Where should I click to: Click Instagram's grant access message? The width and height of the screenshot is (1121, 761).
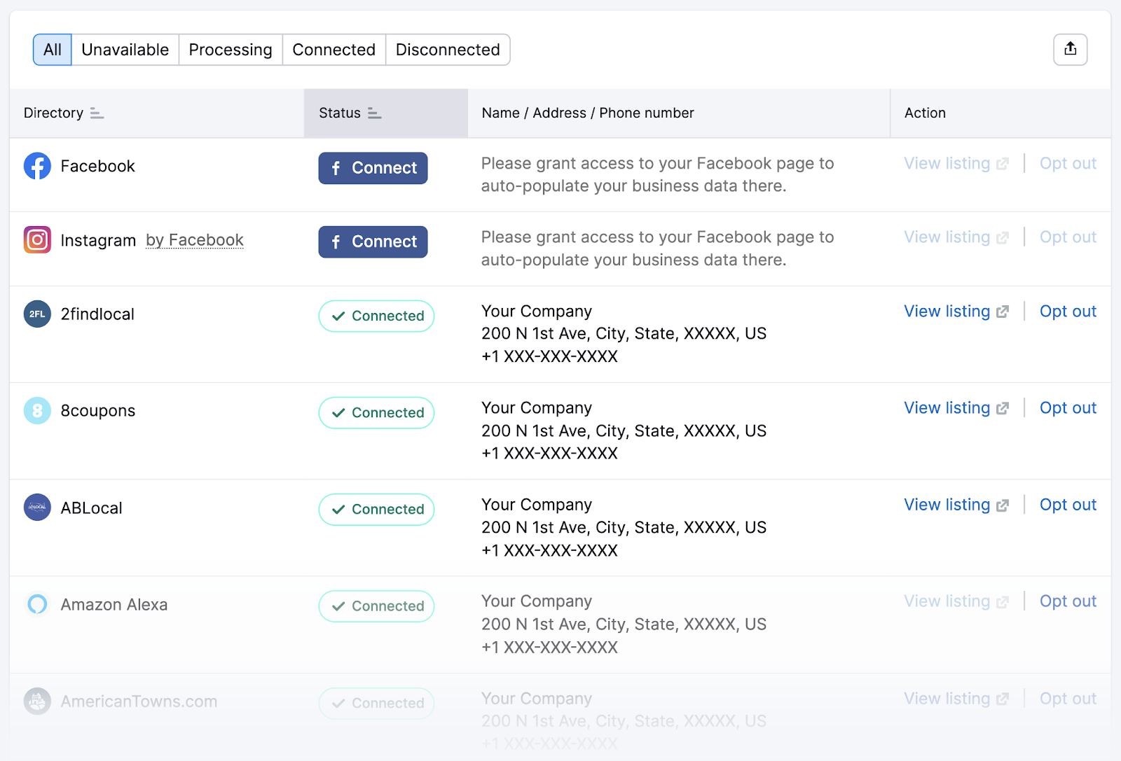tap(657, 249)
